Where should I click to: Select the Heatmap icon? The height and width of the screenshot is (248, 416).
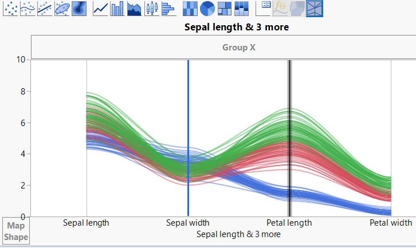tap(190, 8)
